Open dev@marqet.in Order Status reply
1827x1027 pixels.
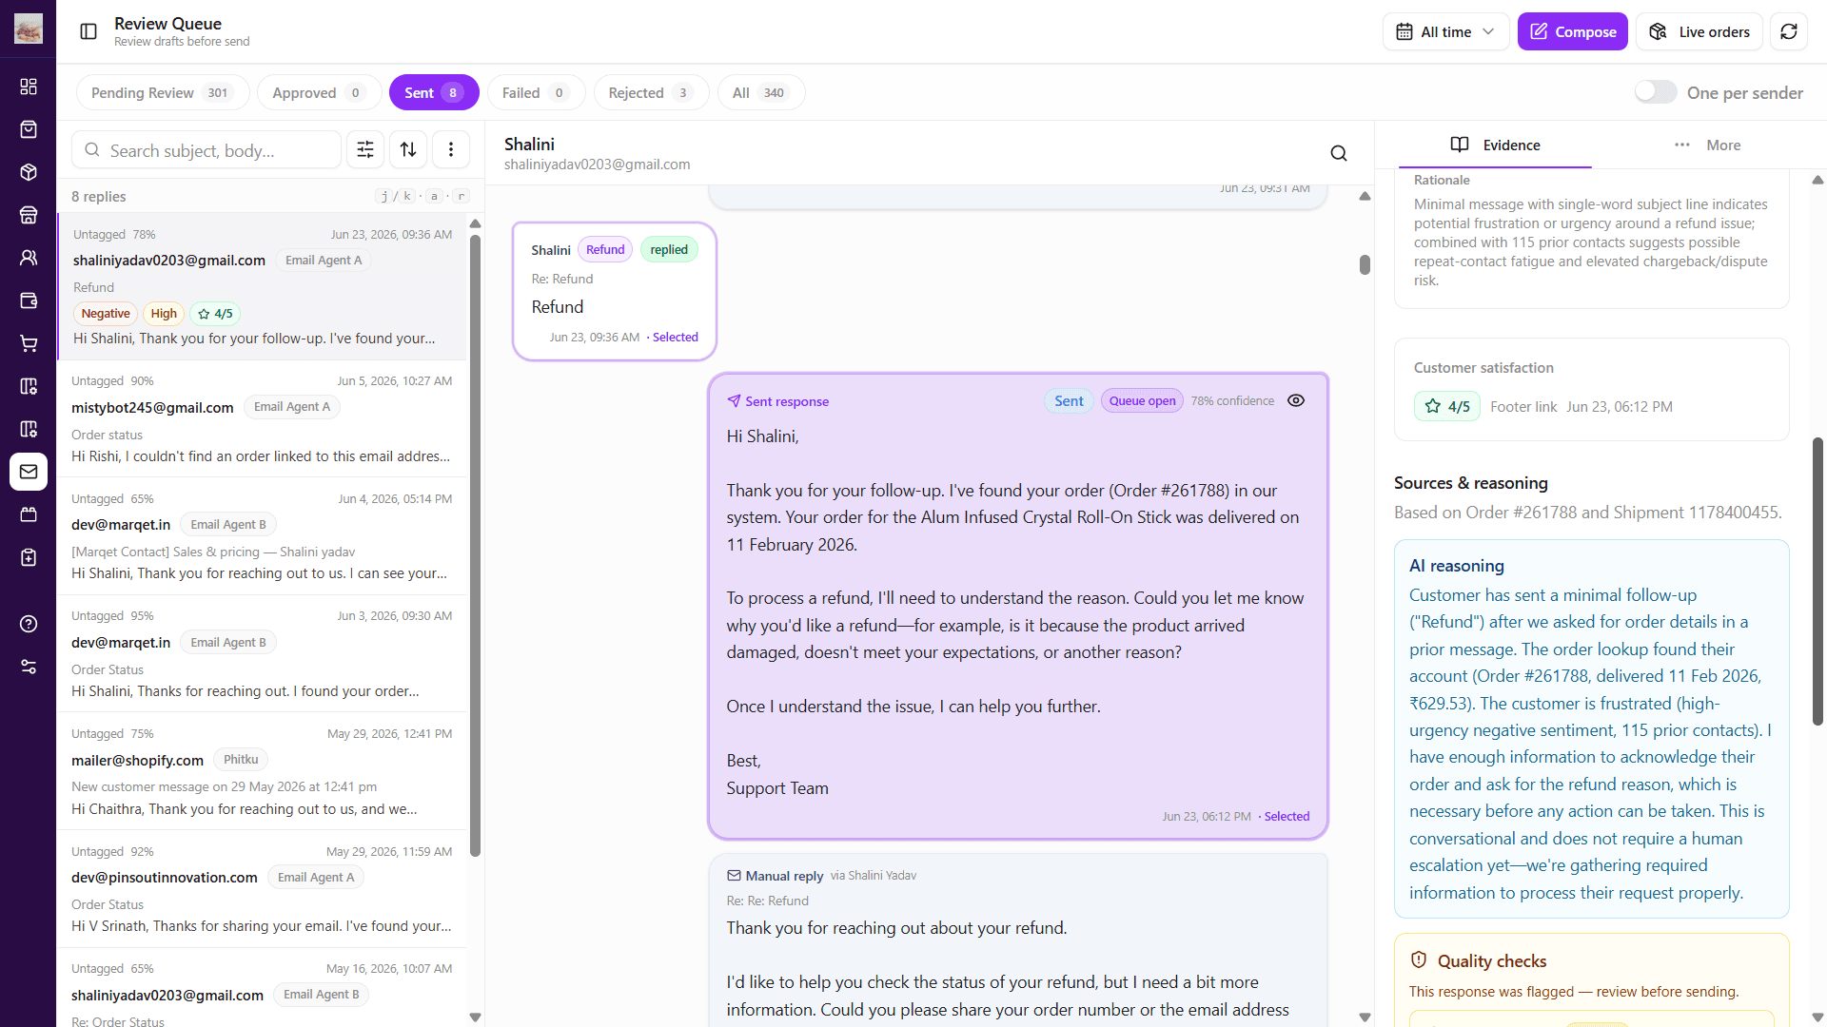click(x=263, y=653)
